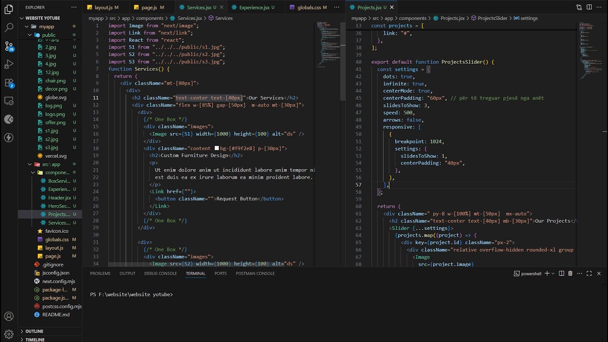The width and height of the screenshot is (608, 342).
Task: Open Source Control with 28 changes badge
Action: coord(9,46)
